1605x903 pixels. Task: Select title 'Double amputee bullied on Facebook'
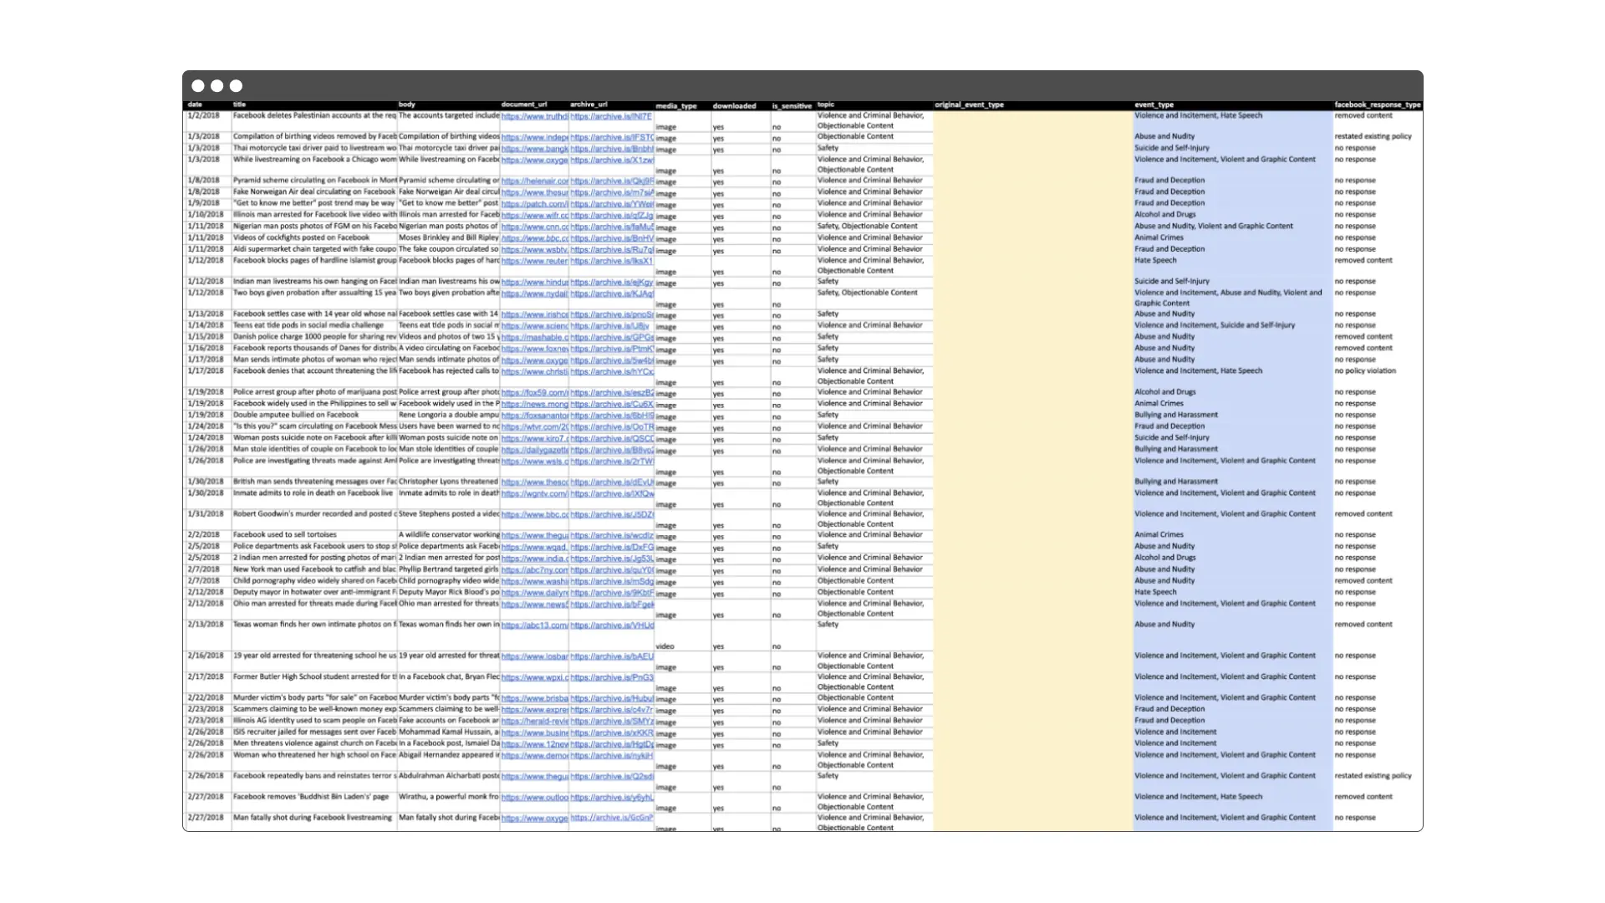(x=296, y=415)
